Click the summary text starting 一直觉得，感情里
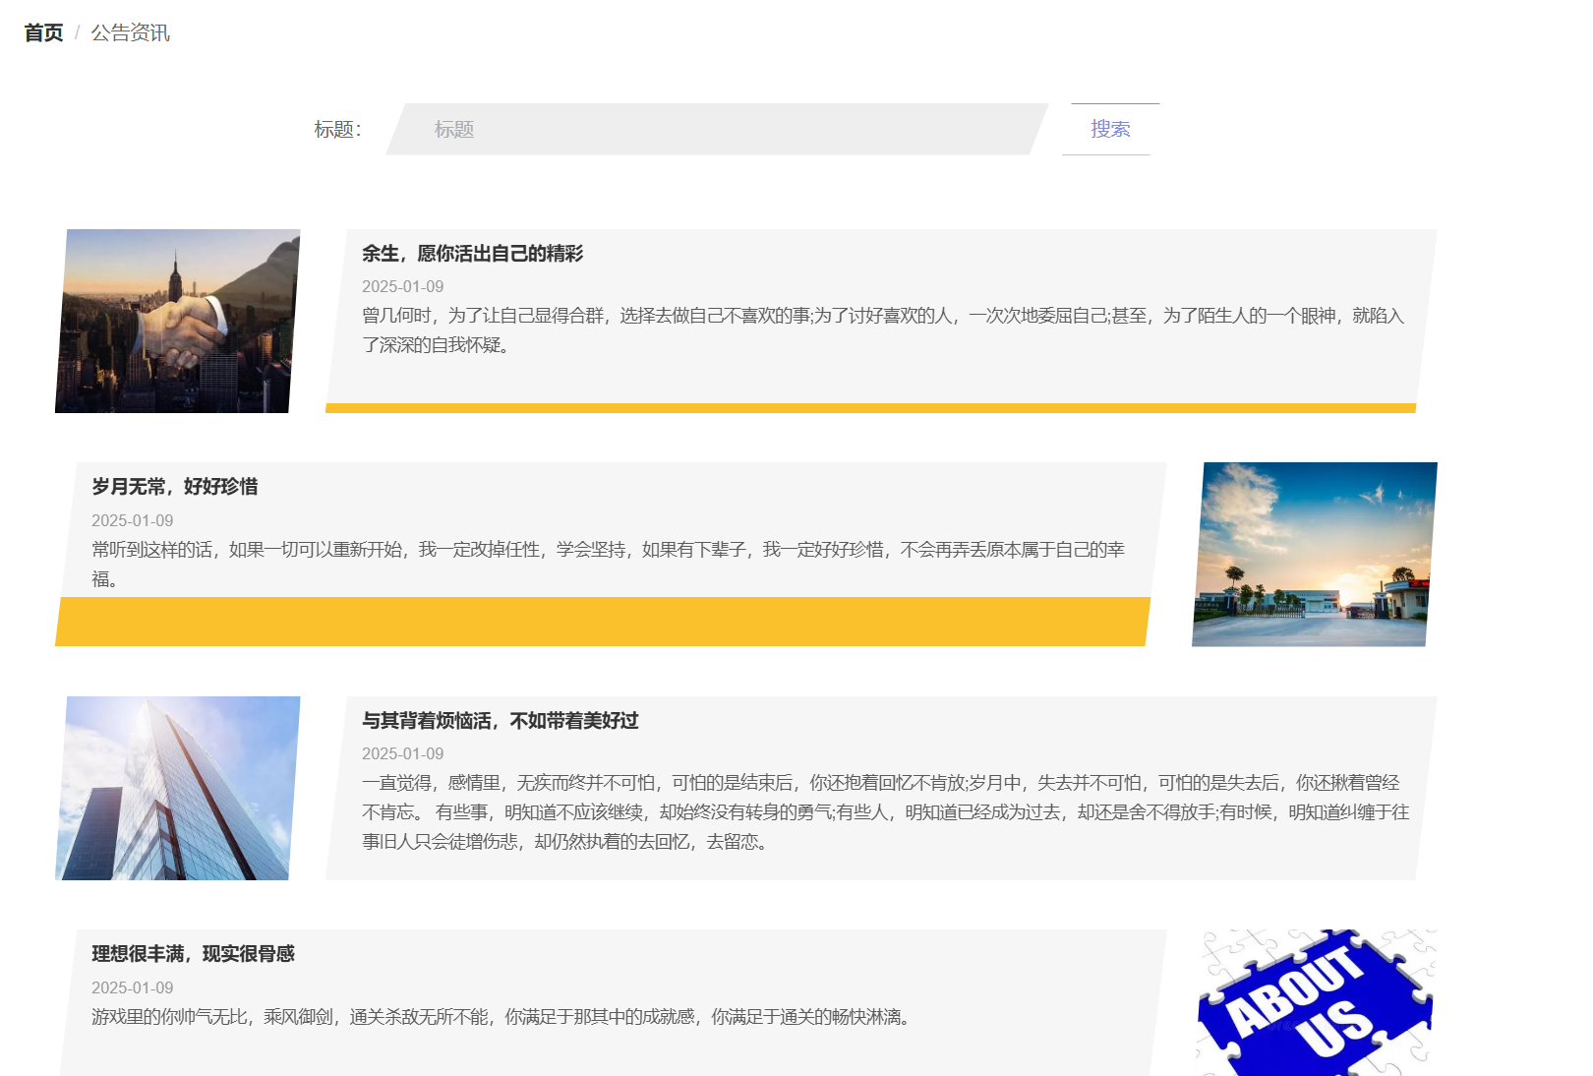This screenshot has height=1076, width=1593. click(885, 811)
